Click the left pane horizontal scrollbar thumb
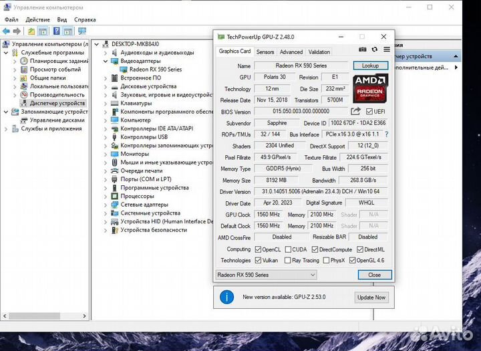 pos(34,316)
